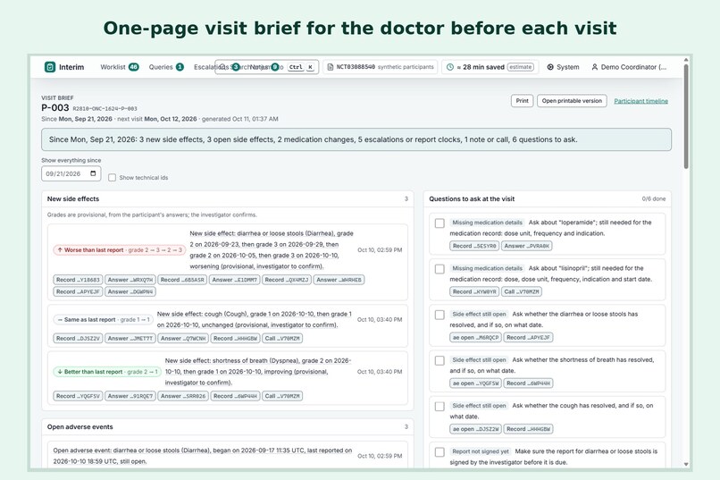Open chip Record ..685ASR
Image resolution: width=720 pixels, height=480 pixels.
click(182, 280)
